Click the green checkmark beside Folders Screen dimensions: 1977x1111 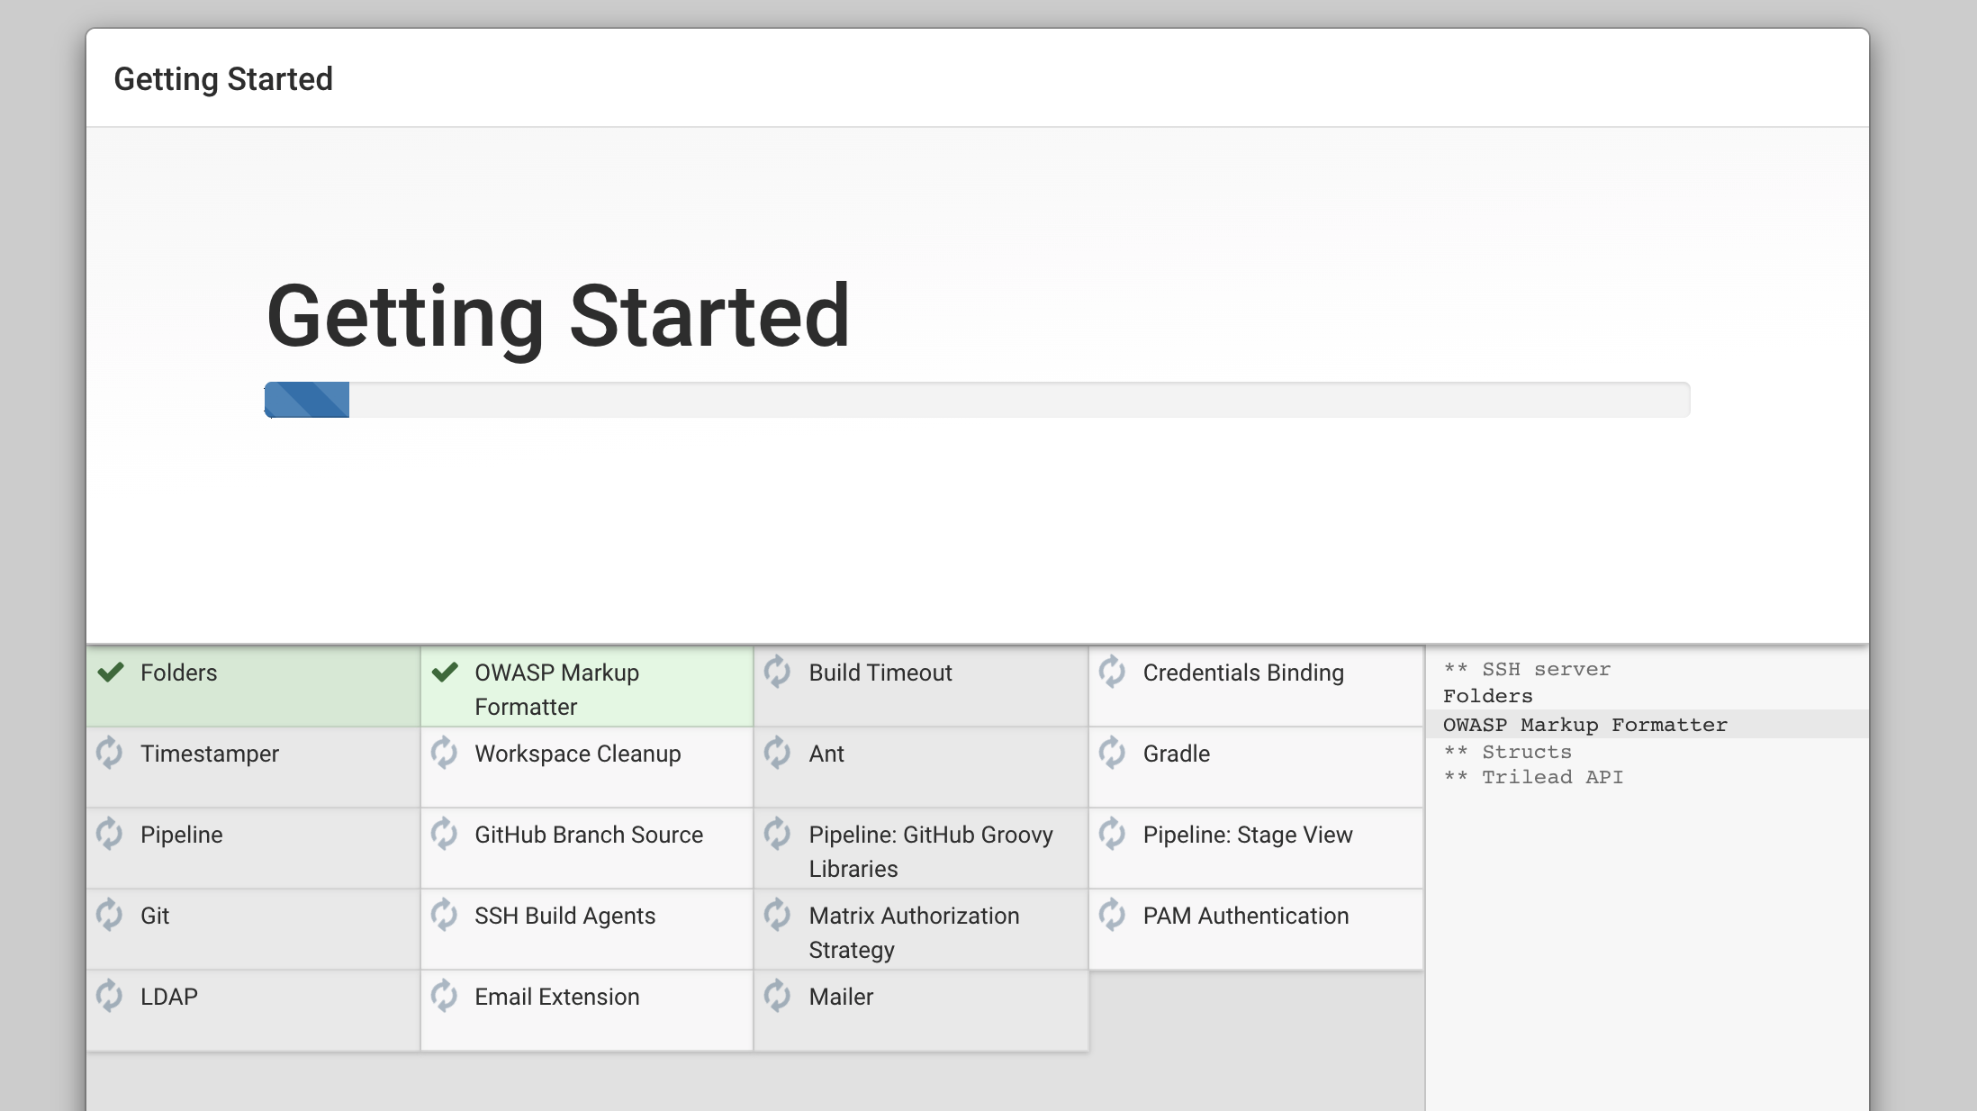click(x=111, y=673)
